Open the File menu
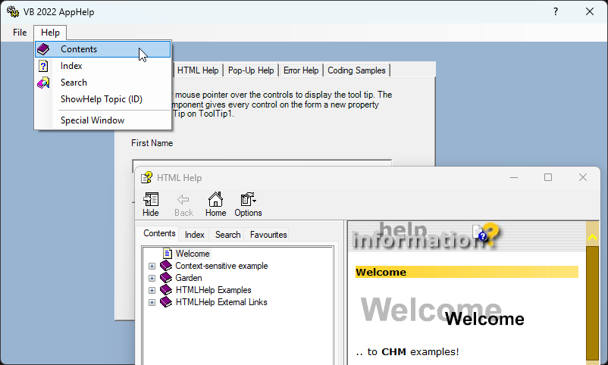 (x=20, y=33)
